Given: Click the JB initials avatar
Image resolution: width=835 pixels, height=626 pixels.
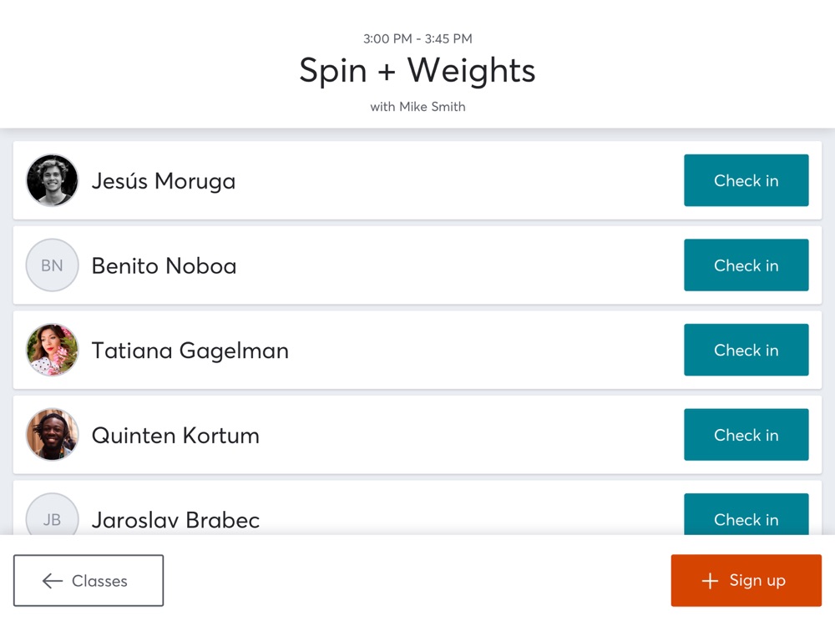Looking at the screenshot, I should [52, 514].
